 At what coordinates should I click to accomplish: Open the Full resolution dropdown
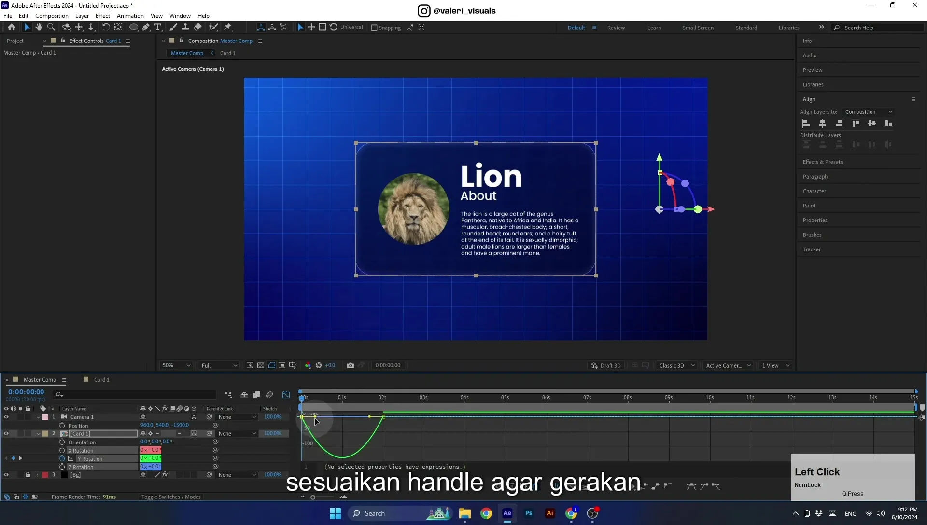click(x=219, y=365)
